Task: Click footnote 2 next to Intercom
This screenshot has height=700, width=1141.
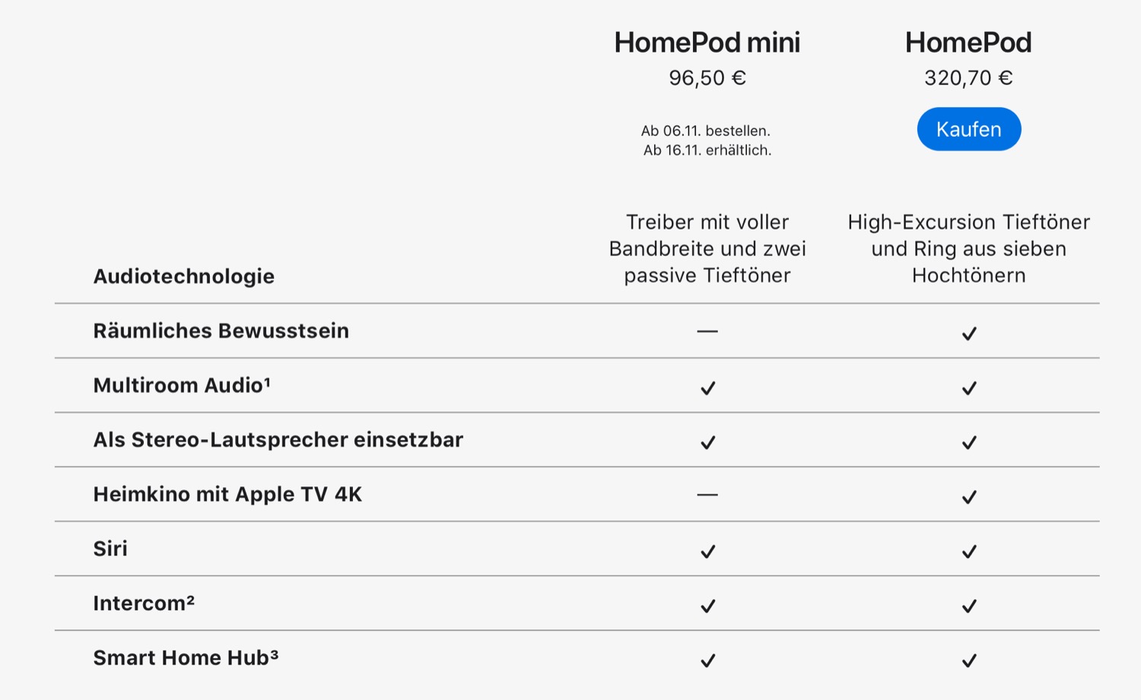Action: tap(191, 598)
